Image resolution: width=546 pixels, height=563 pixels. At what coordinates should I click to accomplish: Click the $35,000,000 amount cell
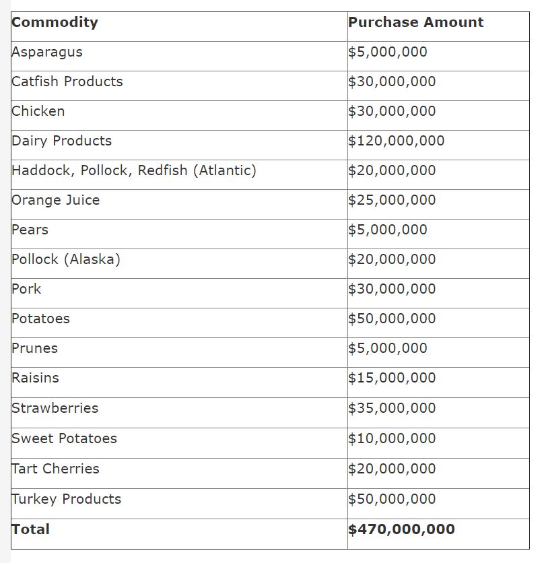(x=392, y=408)
